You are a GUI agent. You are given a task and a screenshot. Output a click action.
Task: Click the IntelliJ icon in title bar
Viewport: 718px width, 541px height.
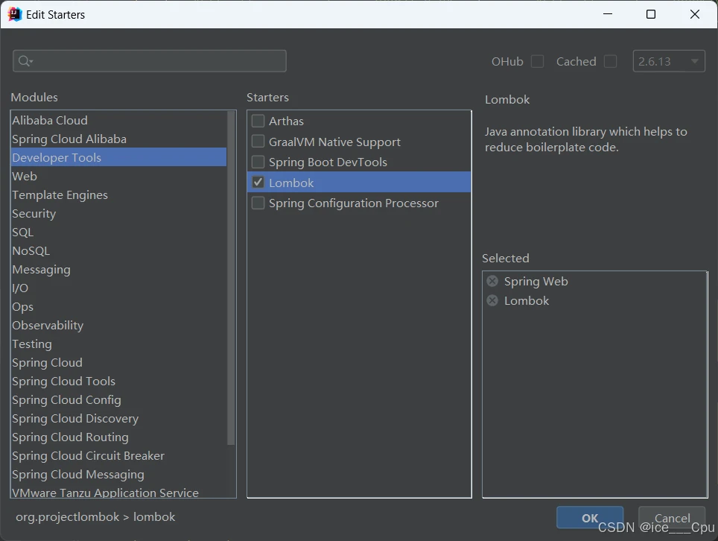(14, 14)
